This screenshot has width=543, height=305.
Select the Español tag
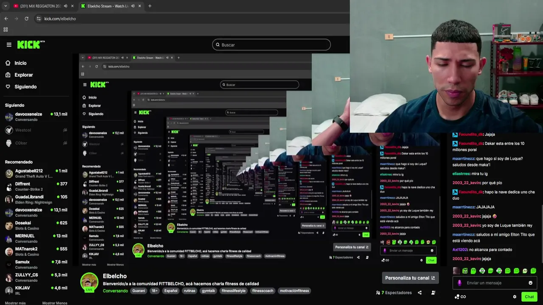171,291
